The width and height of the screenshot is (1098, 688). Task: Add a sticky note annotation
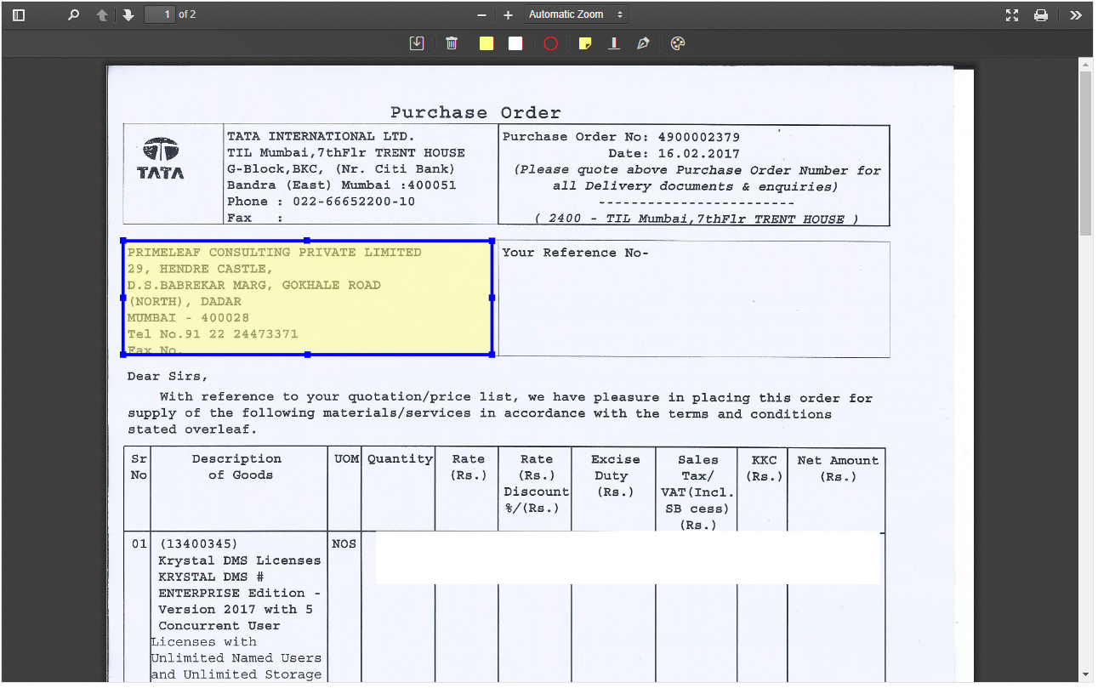click(585, 43)
